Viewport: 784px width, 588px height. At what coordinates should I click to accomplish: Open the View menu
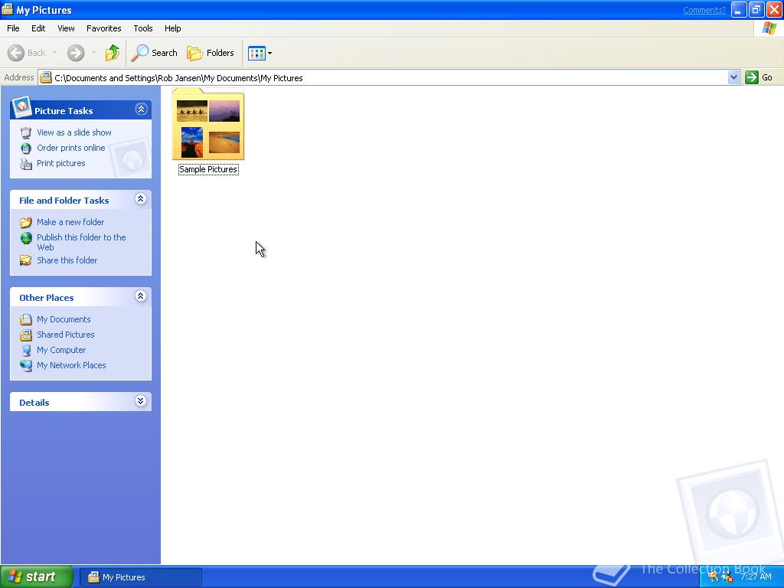click(66, 28)
